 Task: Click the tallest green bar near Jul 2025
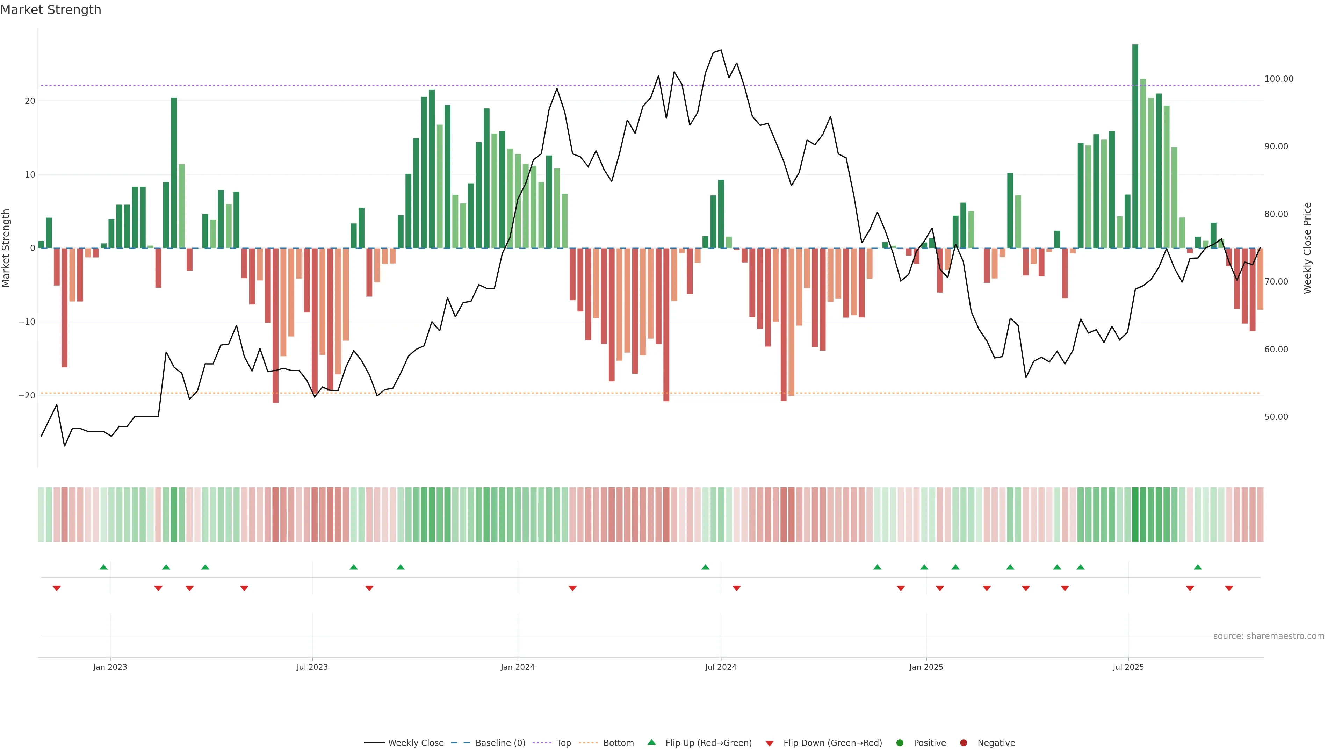(x=1135, y=146)
